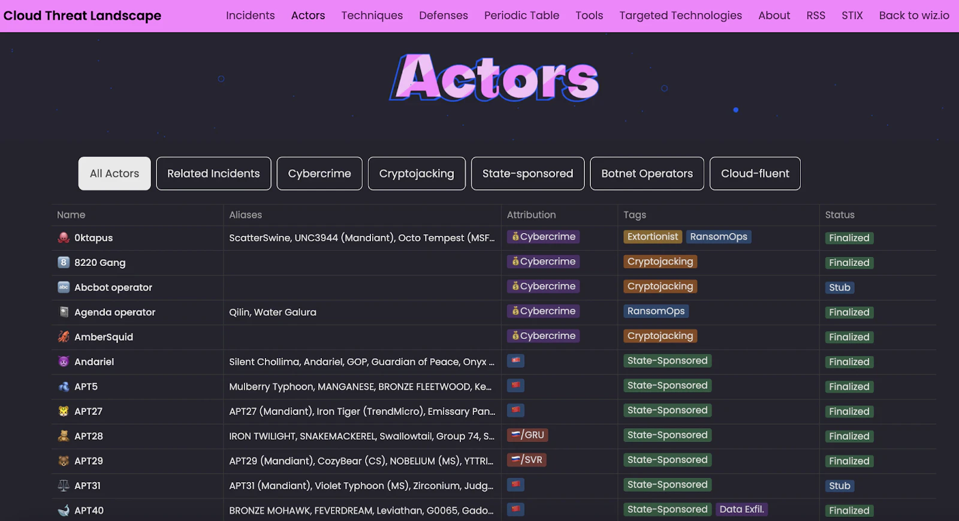Click the Cybercrime badge for 0ktapus
The height and width of the screenshot is (521, 959).
tap(544, 237)
